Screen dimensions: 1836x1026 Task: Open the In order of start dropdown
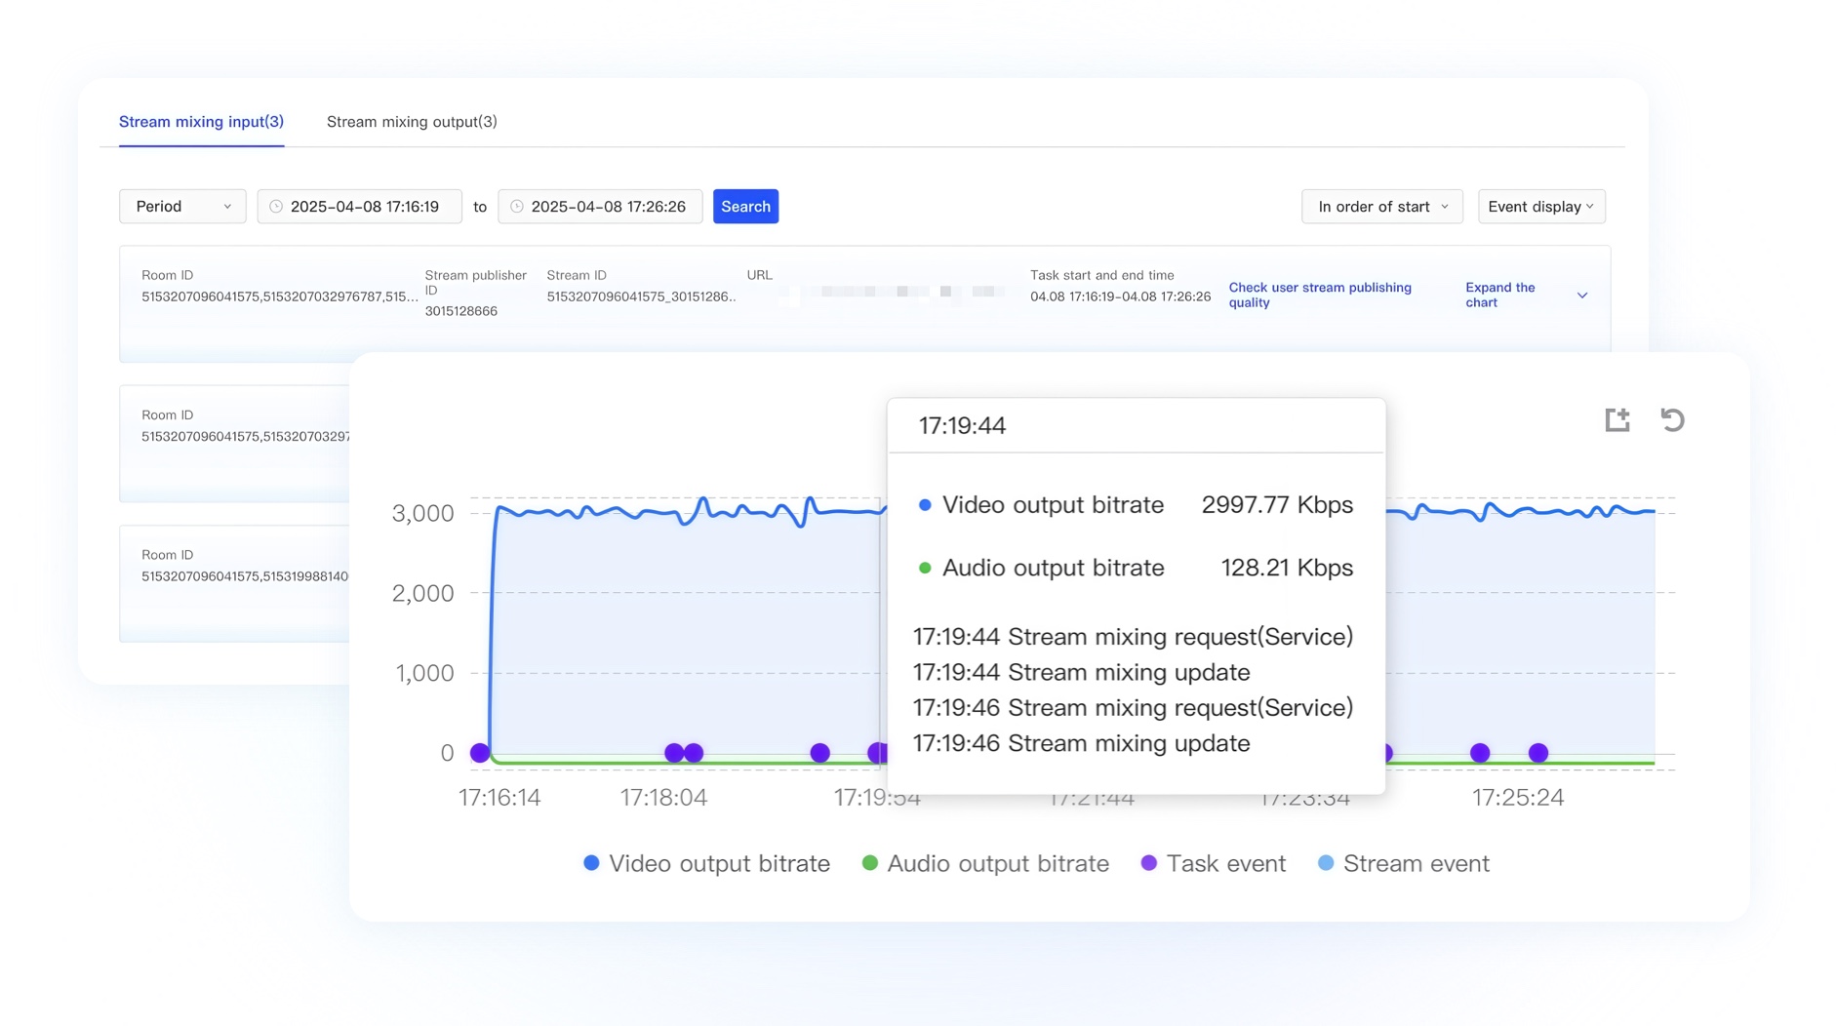coord(1381,207)
